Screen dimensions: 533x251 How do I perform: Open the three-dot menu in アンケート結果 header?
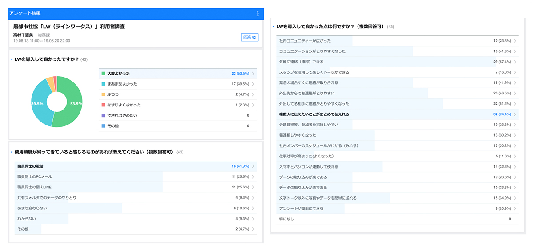[x=257, y=14]
